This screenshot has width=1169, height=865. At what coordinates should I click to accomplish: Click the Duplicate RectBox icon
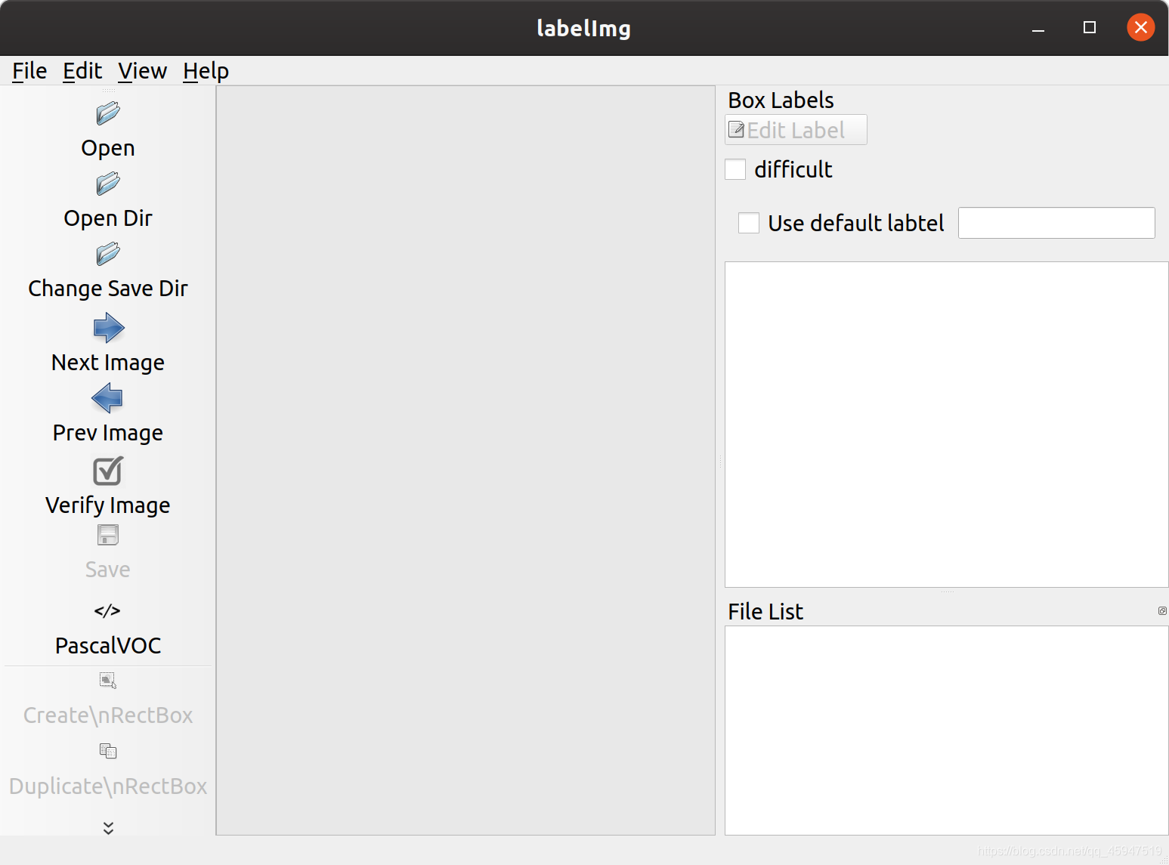[107, 751]
